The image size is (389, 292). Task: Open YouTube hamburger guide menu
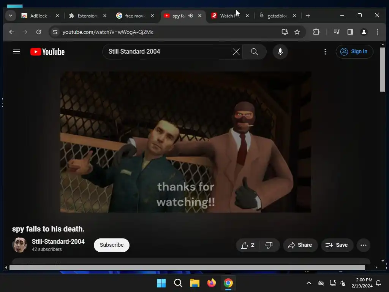[x=17, y=52]
